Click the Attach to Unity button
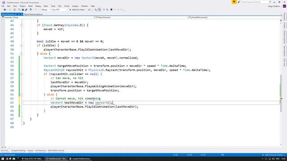Image resolution: width=287 pixels, height=161 pixels. (x=77, y=10)
